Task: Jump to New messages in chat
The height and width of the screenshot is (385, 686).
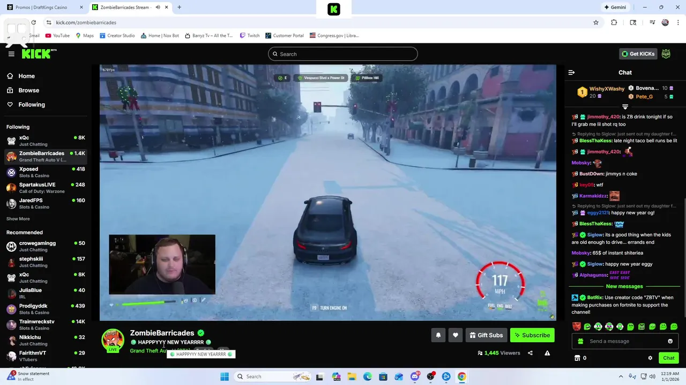Action: point(624,286)
